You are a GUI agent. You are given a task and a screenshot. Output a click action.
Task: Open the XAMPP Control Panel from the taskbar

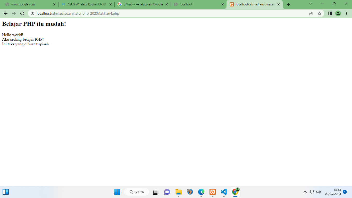[212, 192]
